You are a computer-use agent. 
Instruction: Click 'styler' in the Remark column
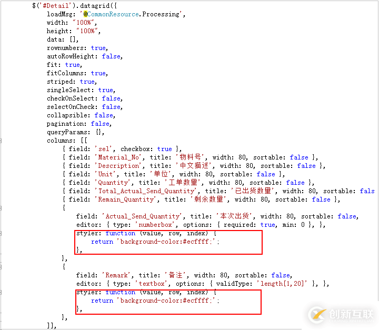click(87, 292)
